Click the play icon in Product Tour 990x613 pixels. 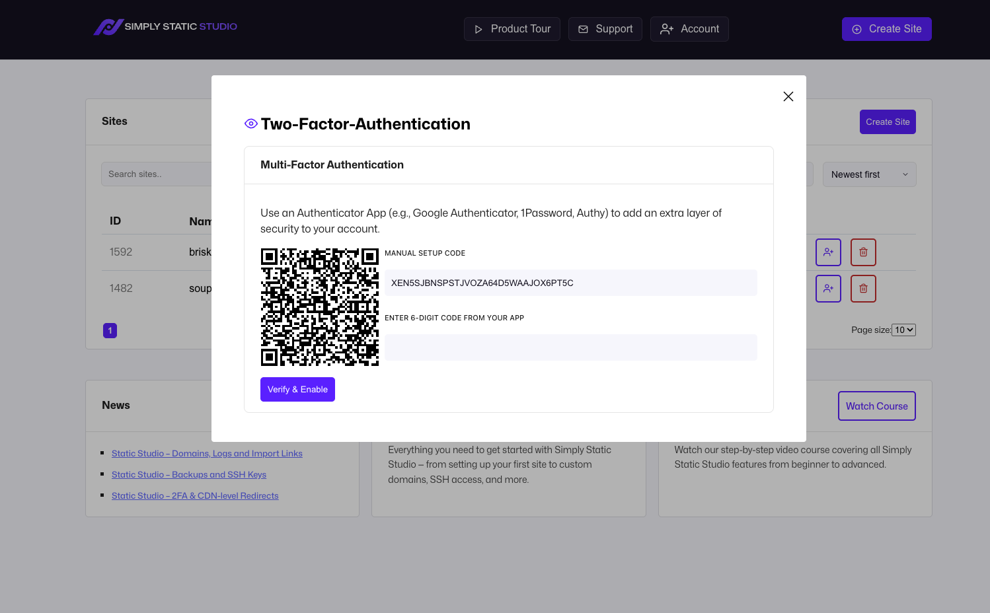pyautogui.click(x=478, y=29)
